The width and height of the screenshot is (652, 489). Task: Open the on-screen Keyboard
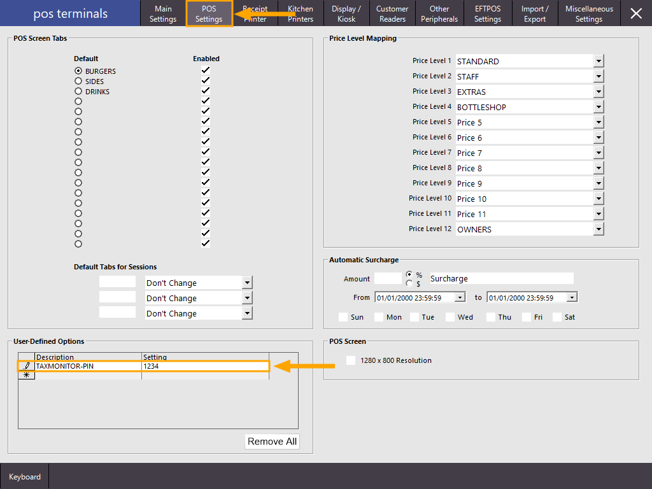pos(24,476)
